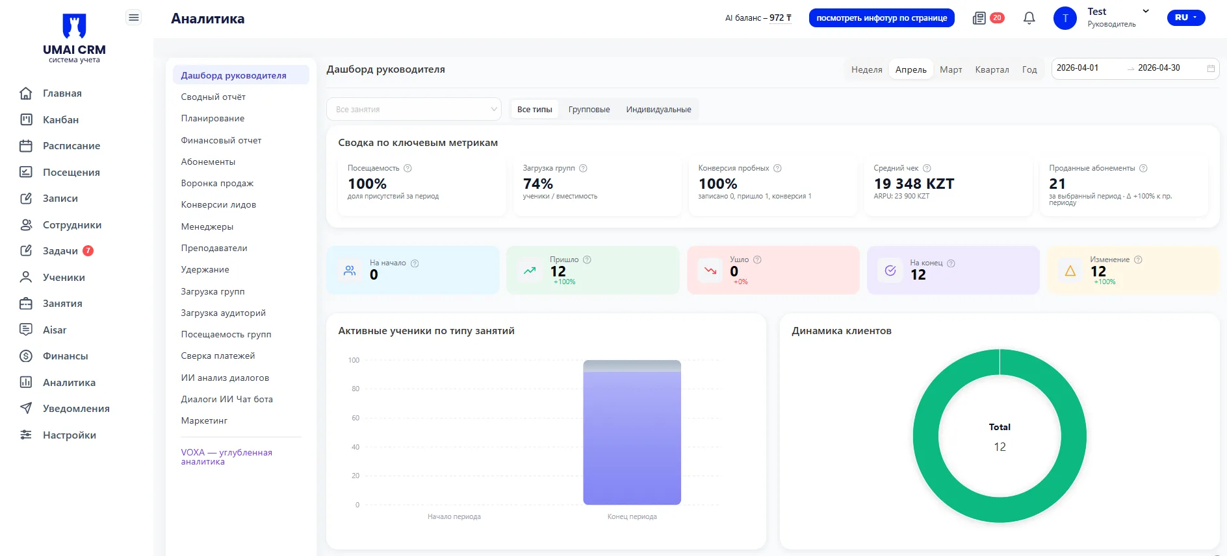Click the посмотреть инфотур по странице button

(x=881, y=18)
